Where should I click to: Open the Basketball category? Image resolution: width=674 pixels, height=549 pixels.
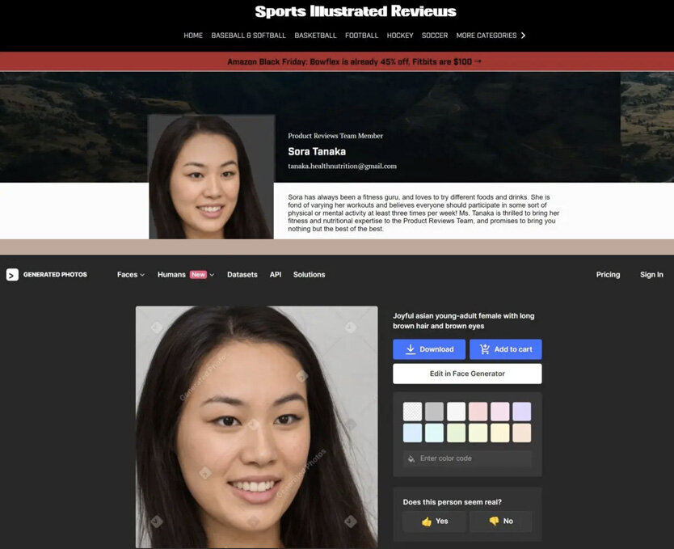315,36
